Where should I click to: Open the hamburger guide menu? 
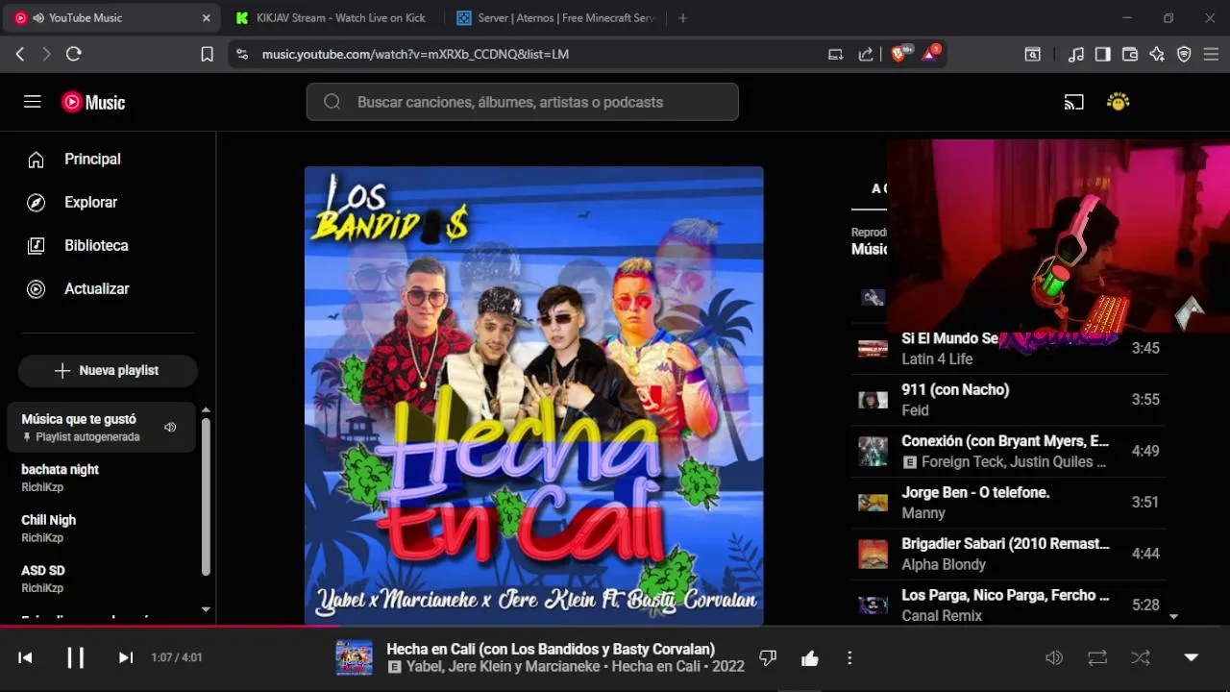click(x=33, y=102)
